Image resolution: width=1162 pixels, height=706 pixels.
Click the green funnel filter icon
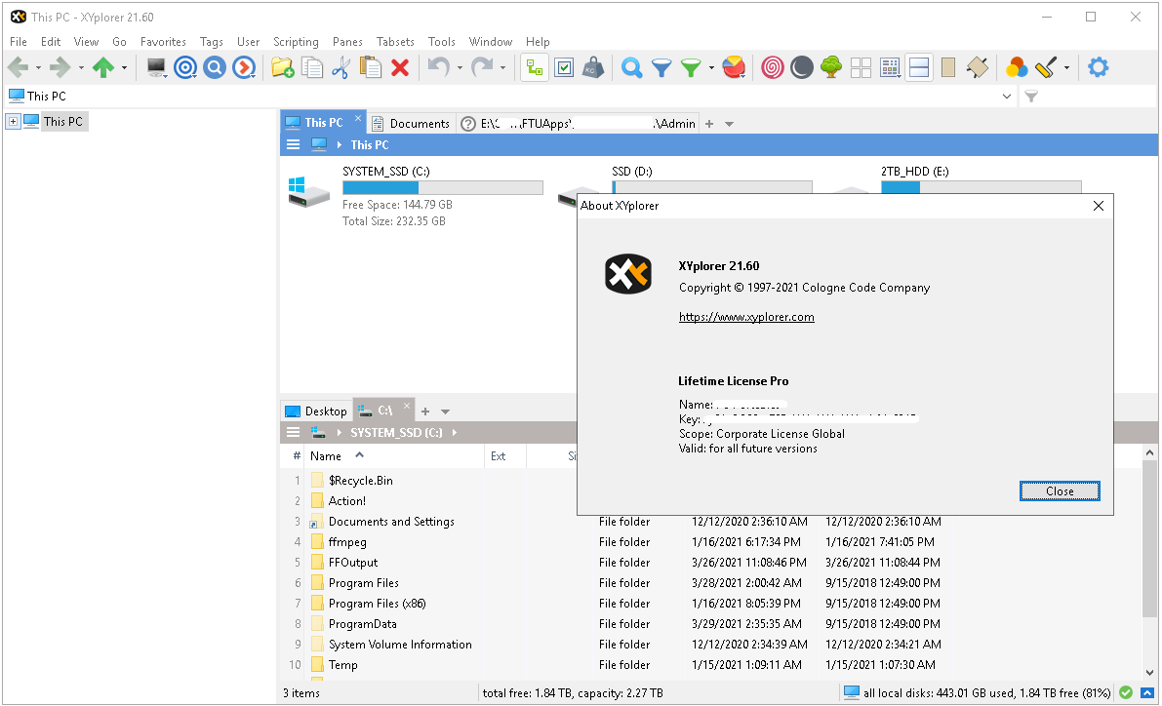[691, 67]
